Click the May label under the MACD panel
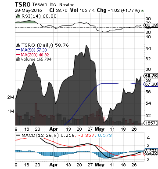Screen dimensions: 158x169 point(100,165)
